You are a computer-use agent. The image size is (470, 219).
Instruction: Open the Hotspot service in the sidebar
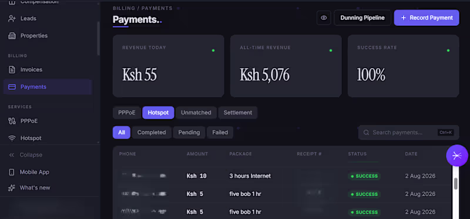tap(48, 139)
